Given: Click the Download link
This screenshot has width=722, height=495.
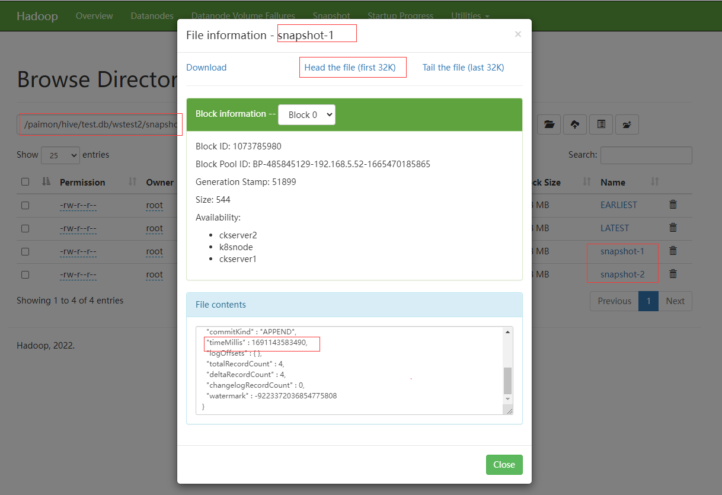Looking at the screenshot, I should (206, 68).
